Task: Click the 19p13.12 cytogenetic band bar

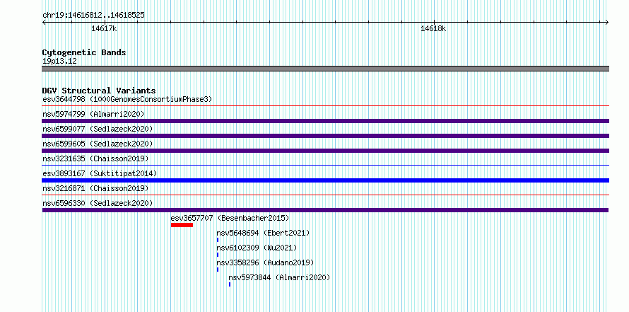Action: 325,69
